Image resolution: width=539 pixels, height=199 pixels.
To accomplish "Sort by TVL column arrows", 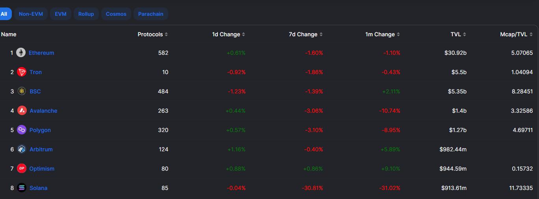I will 465,35.
